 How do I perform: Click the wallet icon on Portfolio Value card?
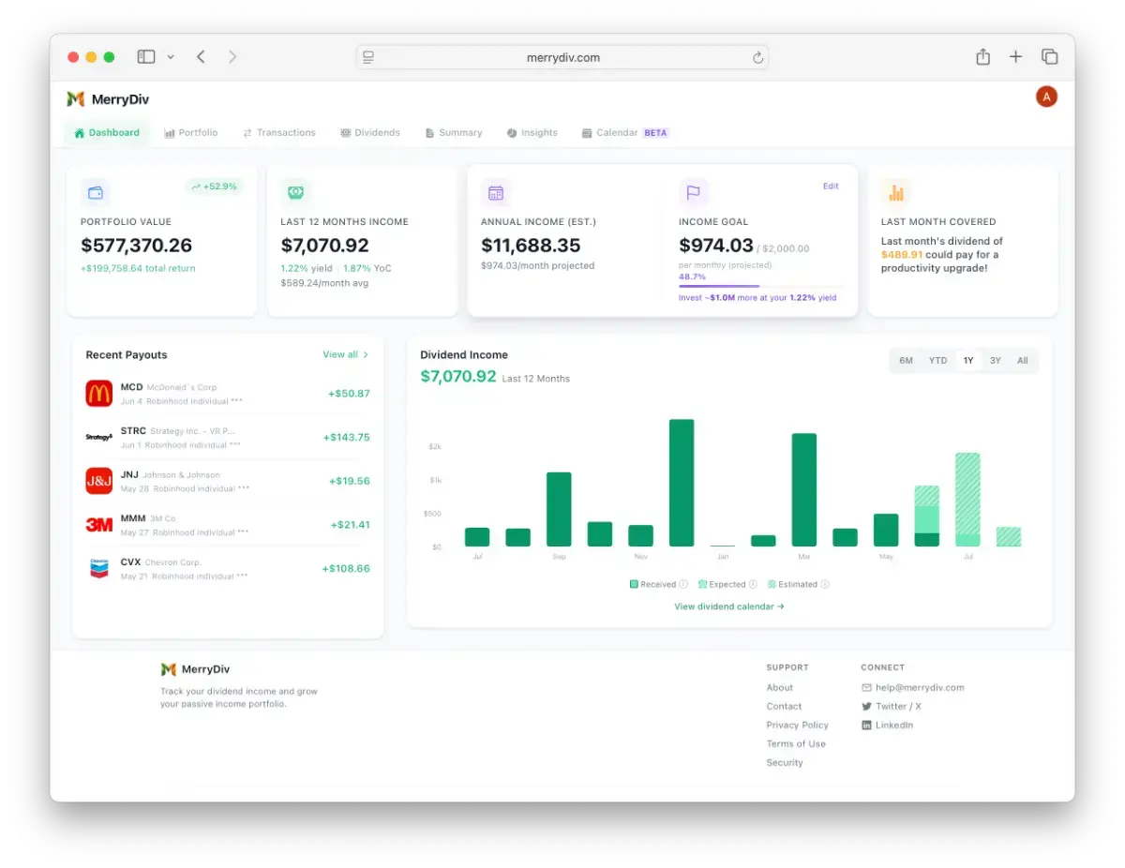click(96, 193)
